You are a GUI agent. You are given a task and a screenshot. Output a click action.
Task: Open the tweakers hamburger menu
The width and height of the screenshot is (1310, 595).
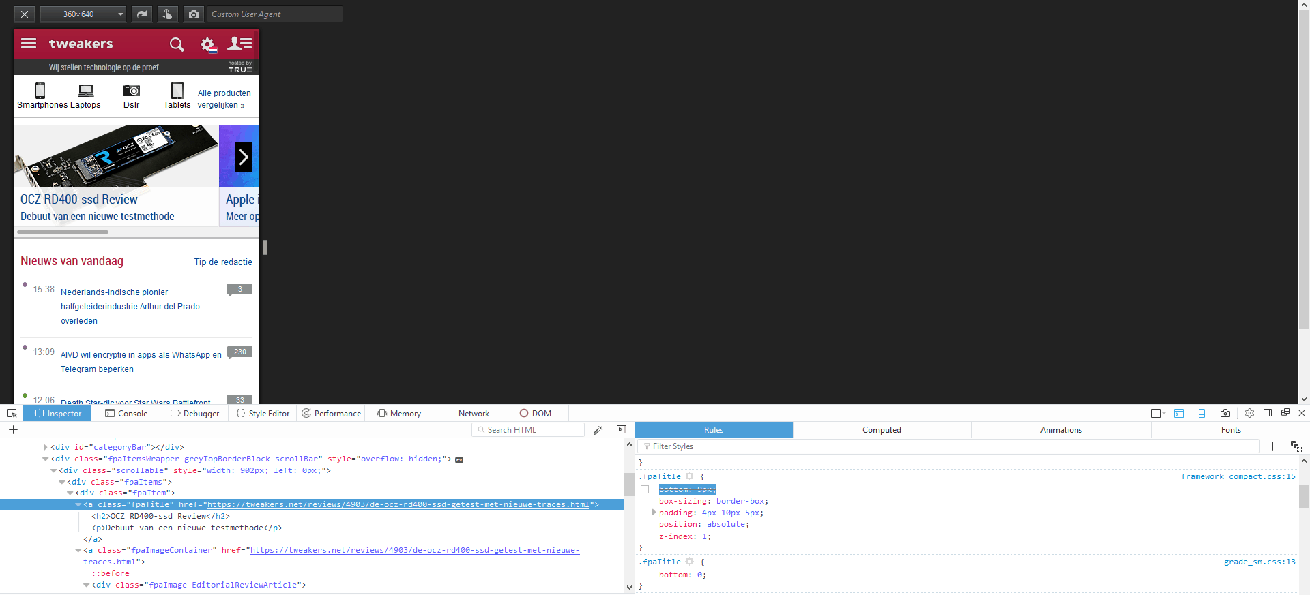pyautogui.click(x=29, y=44)
